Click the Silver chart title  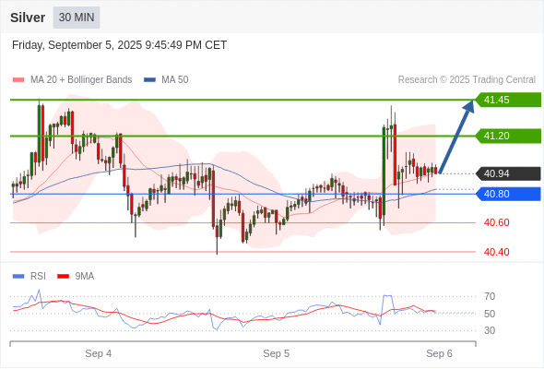(28, 18)
